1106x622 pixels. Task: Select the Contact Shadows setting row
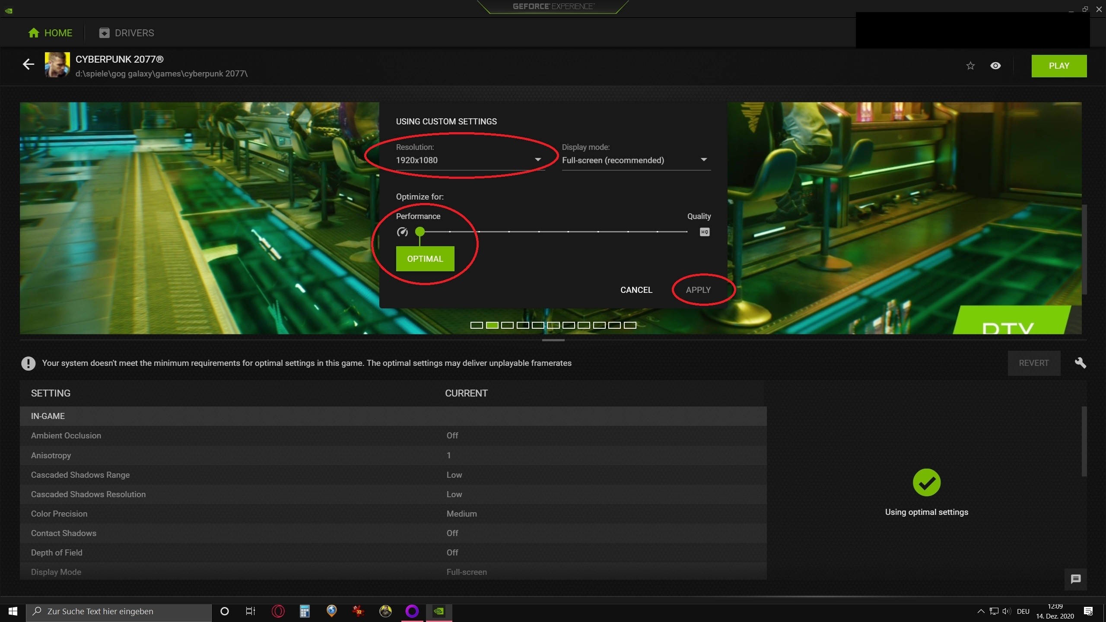tap(393, 533)
